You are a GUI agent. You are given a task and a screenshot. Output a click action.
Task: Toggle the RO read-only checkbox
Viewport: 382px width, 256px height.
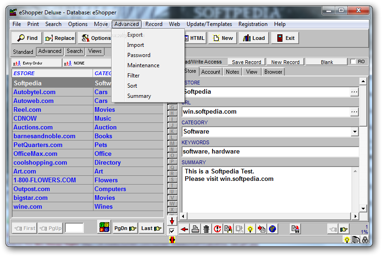[353, 62]
